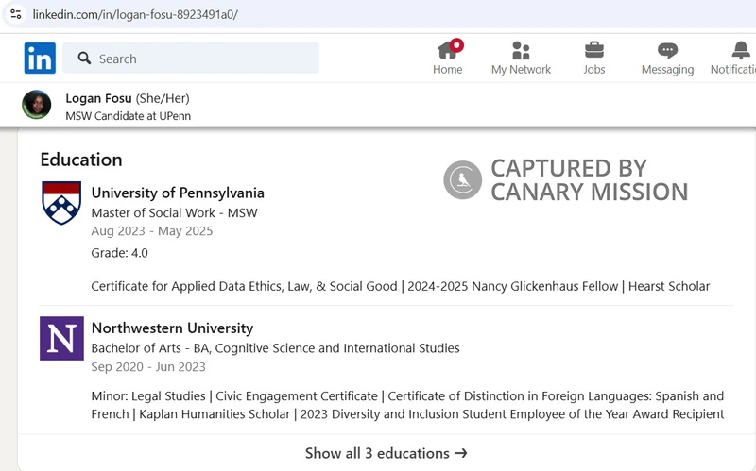Click the Home label in the nav
756x471 pixels.
(447, 69)
